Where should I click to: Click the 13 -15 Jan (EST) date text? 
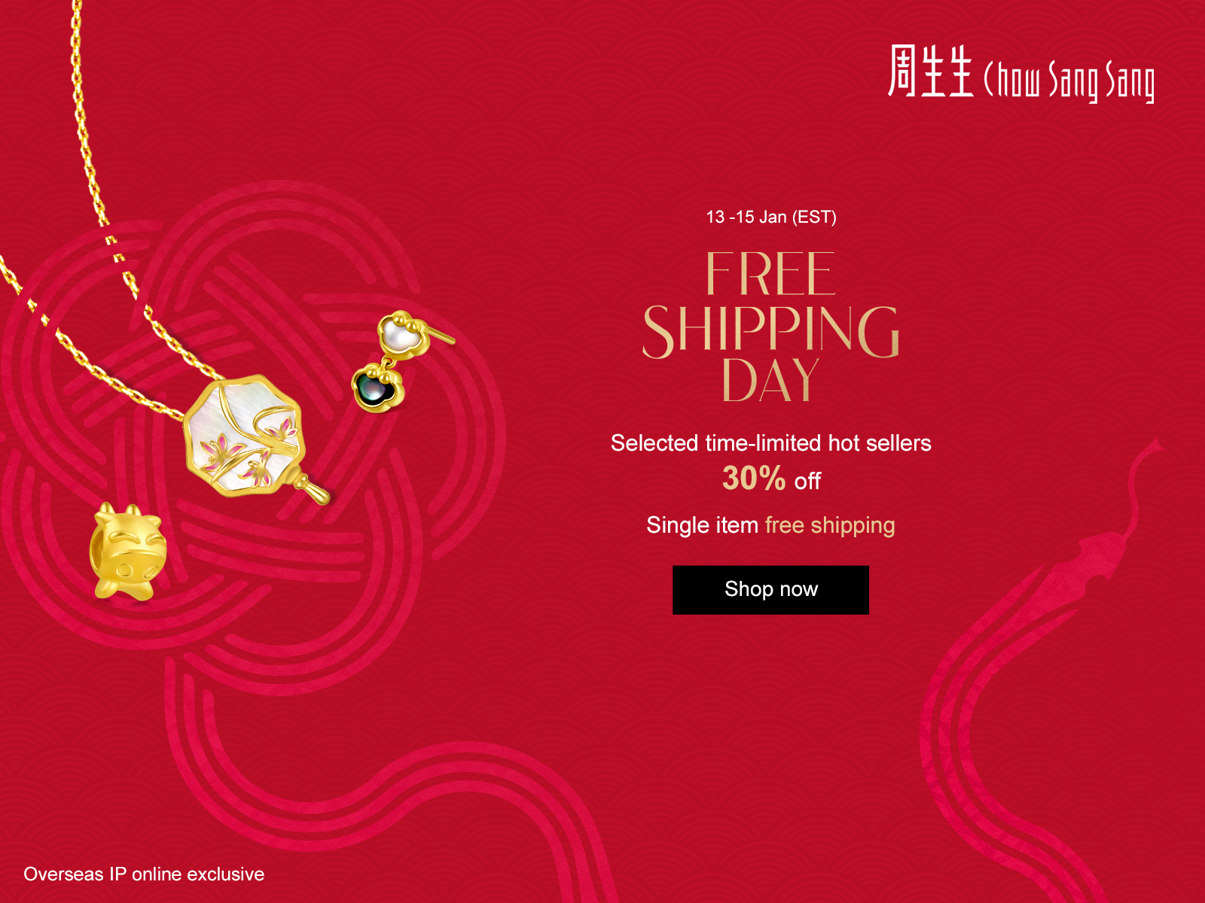(770, 217)
